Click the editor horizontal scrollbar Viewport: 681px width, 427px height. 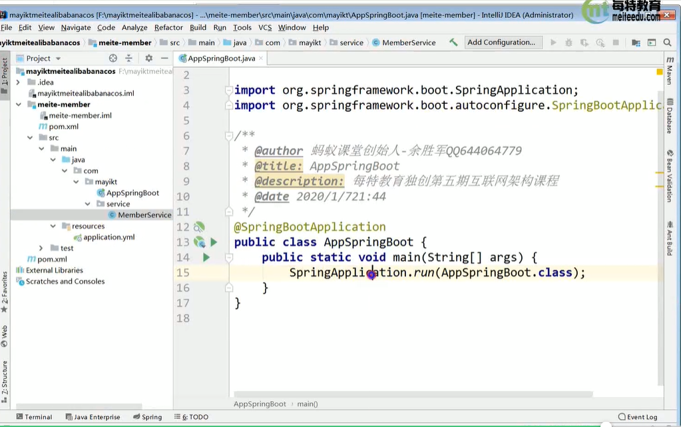click(413, 394)
